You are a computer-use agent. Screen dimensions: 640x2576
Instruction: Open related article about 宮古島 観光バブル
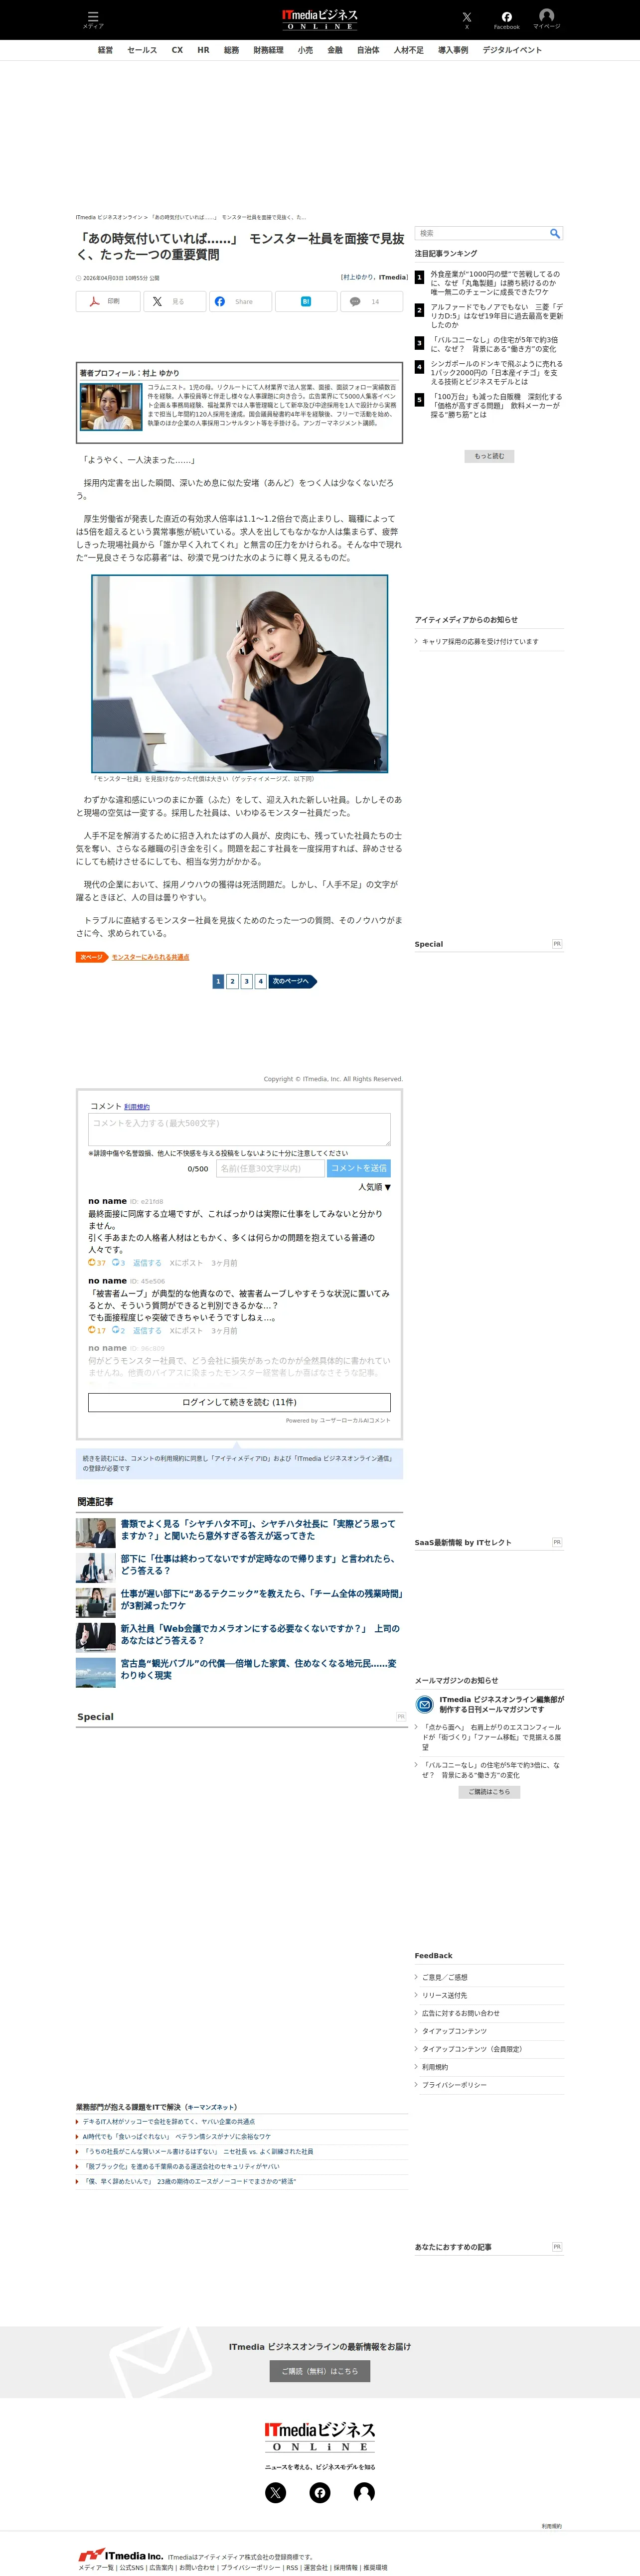[x=258, y=1669]
